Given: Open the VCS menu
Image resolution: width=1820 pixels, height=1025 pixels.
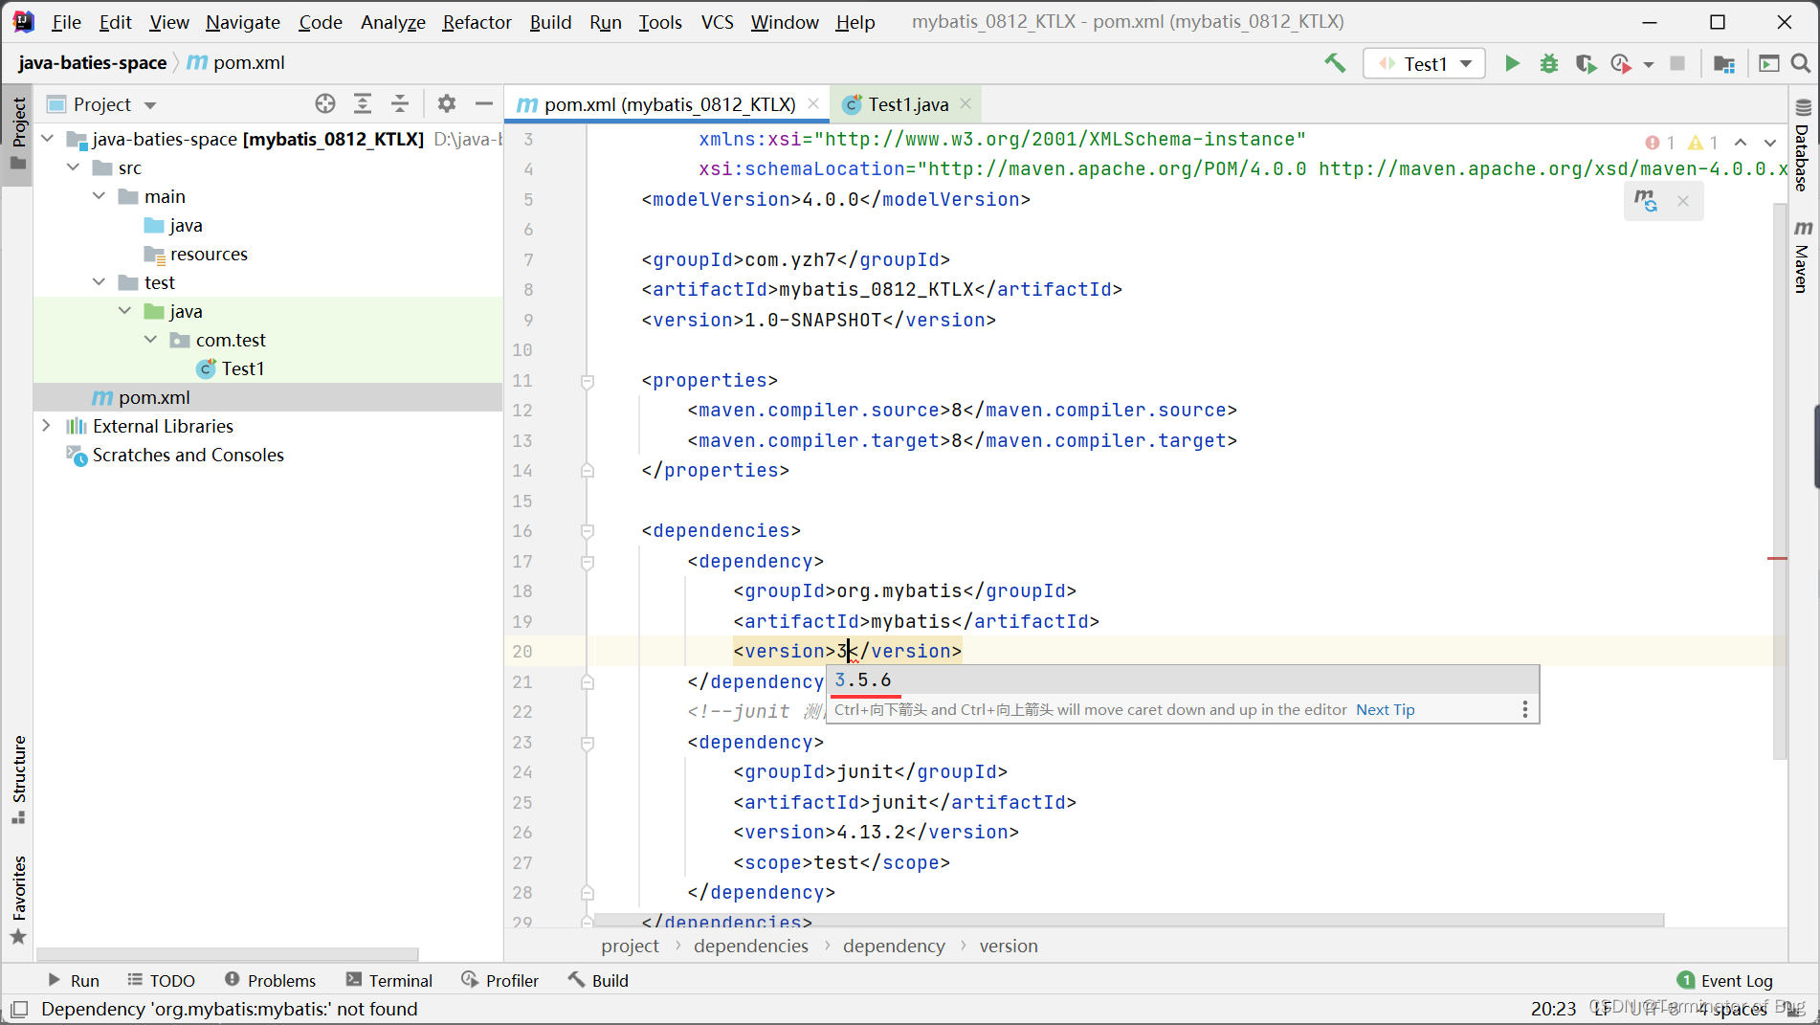Looking at the screenshot, I should pyautogui.click(x=717, y=21).
